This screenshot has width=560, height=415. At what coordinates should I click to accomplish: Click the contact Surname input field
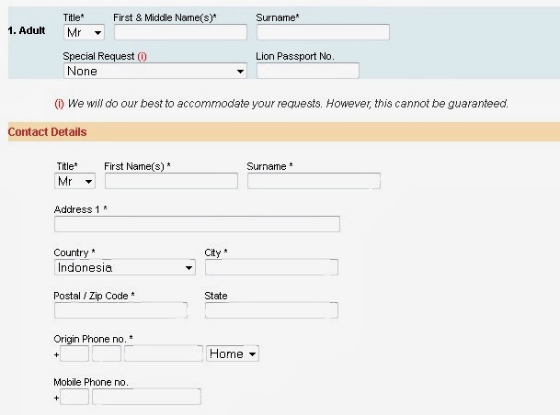point(314,181)
